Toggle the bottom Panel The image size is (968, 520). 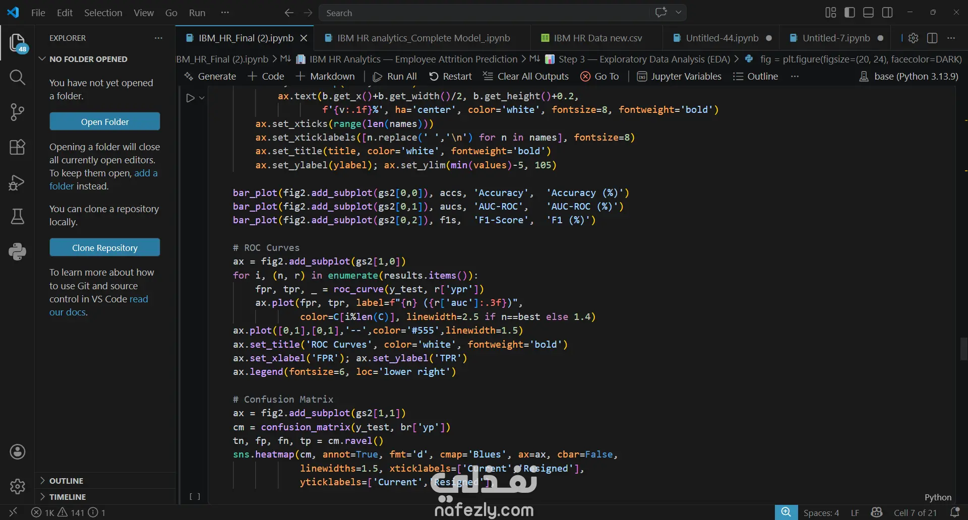868,13
